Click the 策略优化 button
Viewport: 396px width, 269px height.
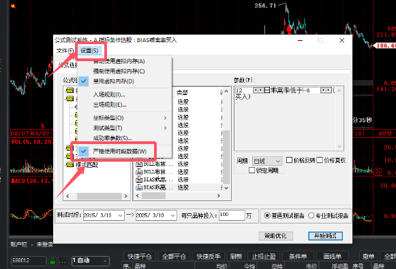pyautogui.click(x=275, y=236)
